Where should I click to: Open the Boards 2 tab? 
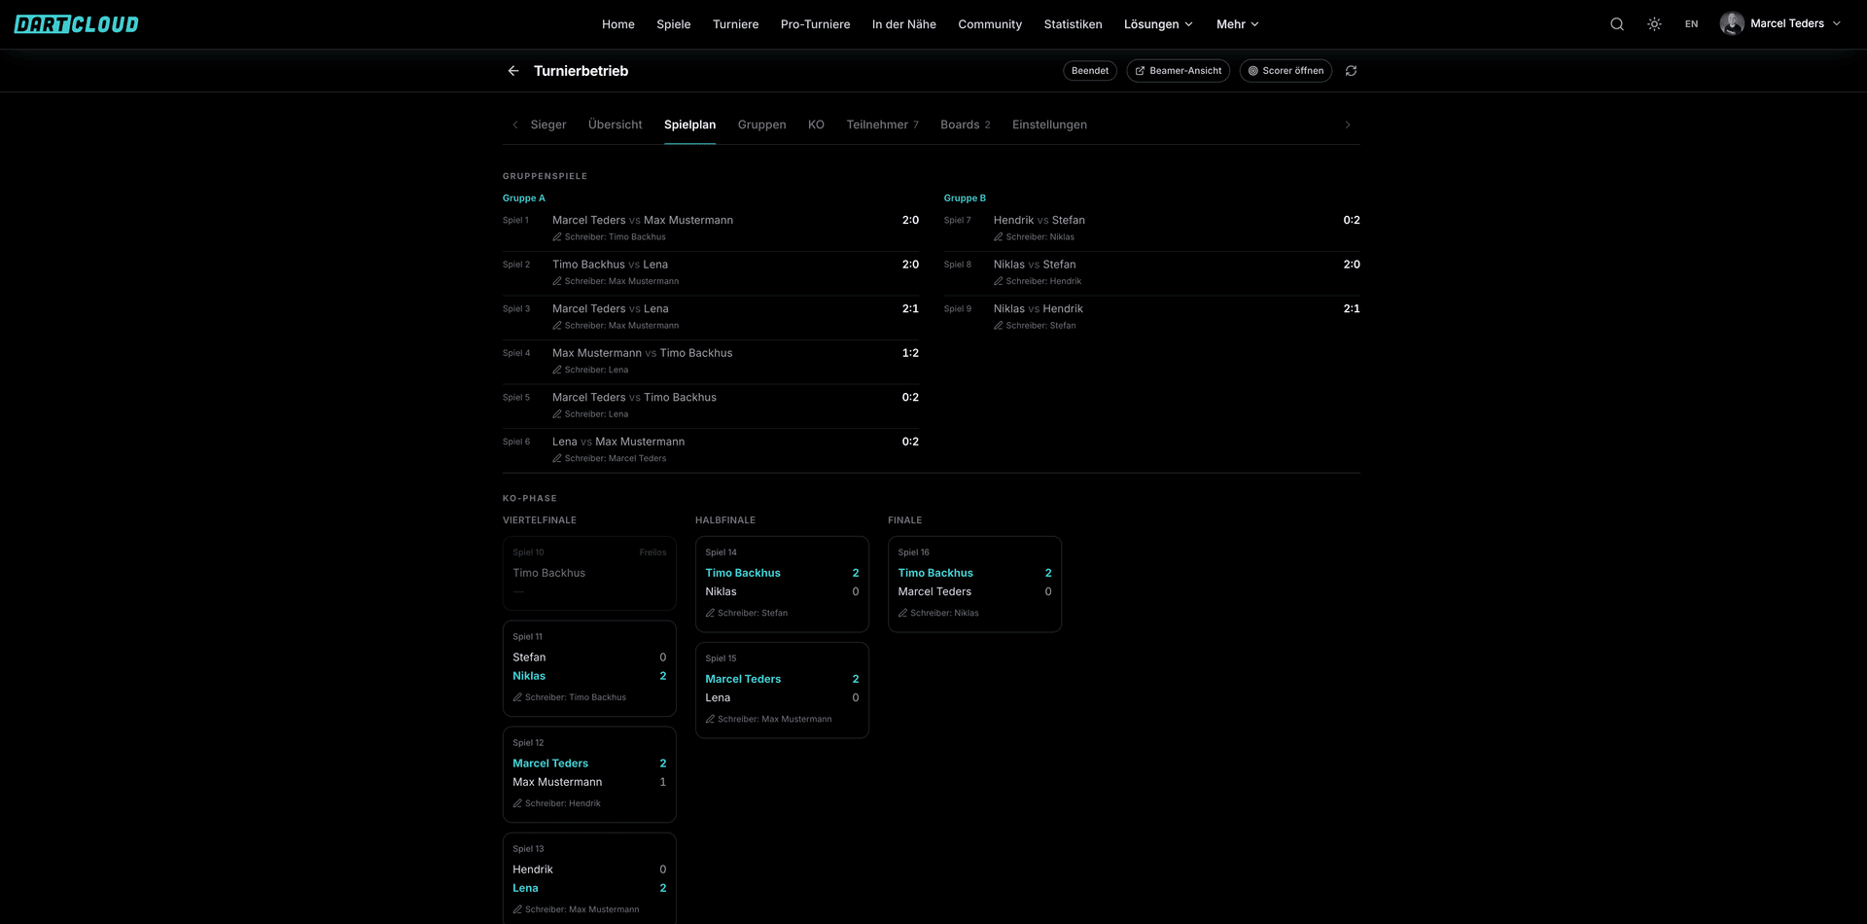(x=966, y=124)
